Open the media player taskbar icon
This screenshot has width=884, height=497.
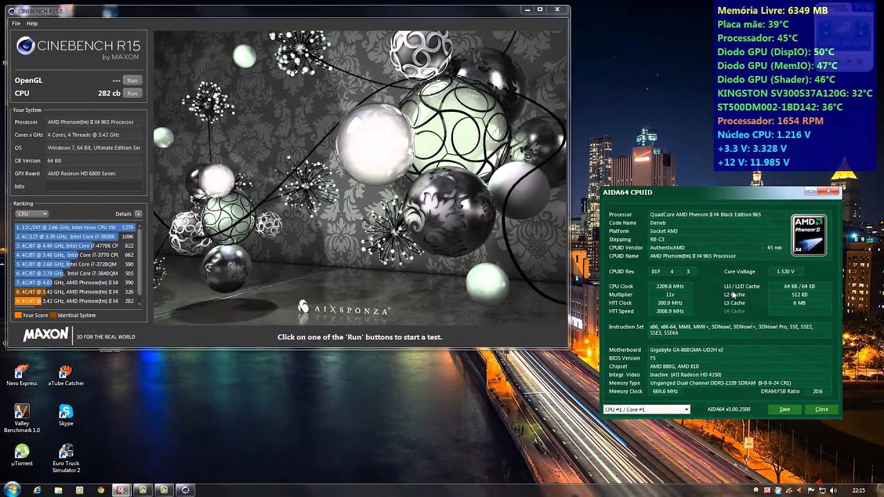(79, 490)
